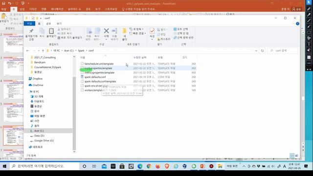The image size is (313, 176).
Task: Switch to details view icon at bottom right
Action: (292, 155)
